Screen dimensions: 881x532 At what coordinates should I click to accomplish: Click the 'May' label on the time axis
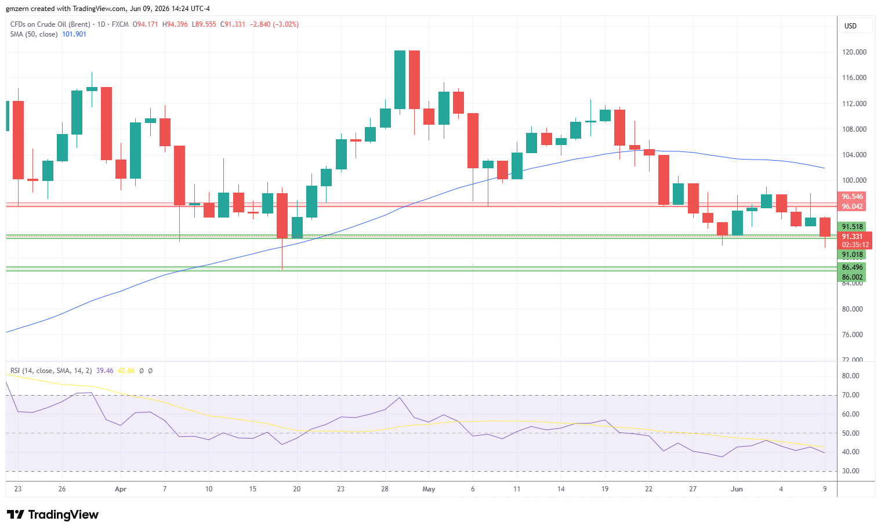click(429, 489)
